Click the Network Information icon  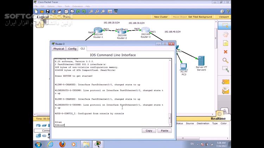pyautogui.click(x=222, y=12)
